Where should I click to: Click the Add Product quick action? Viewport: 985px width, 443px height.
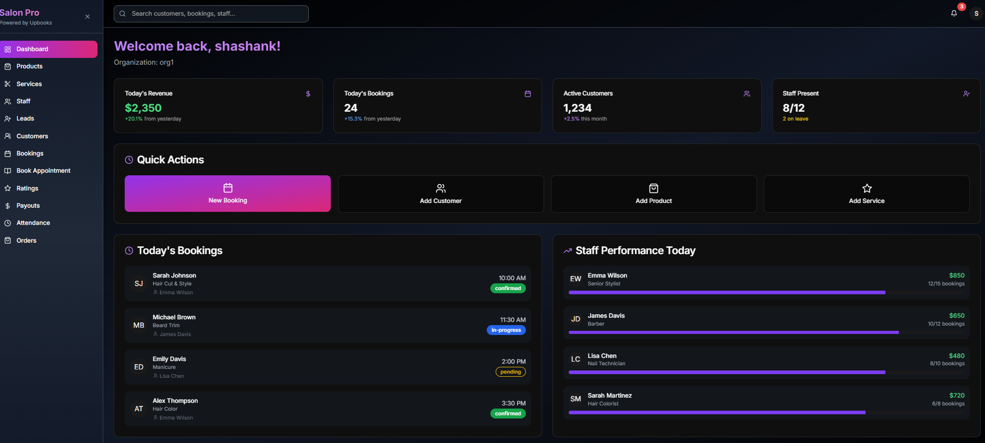pos(654,194)
